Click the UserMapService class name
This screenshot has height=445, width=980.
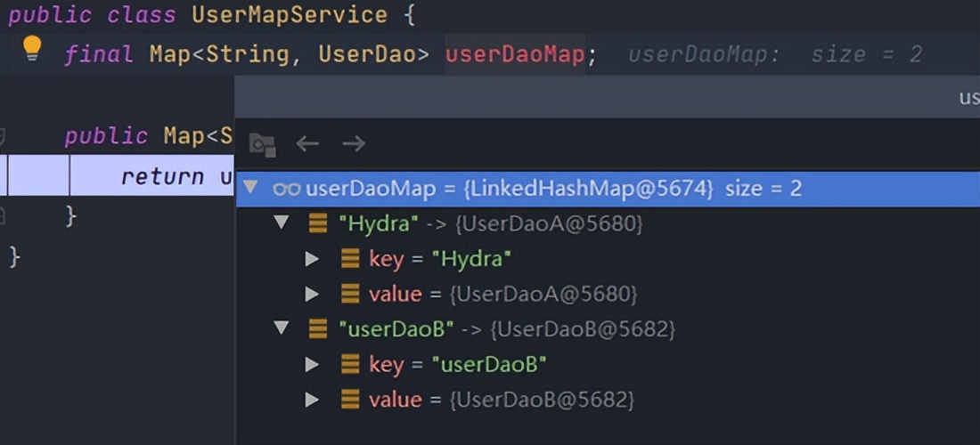pyautogui.click(x=290, y=15)
